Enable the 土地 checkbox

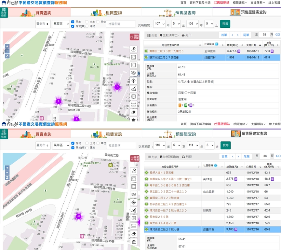tap(86, 21)
